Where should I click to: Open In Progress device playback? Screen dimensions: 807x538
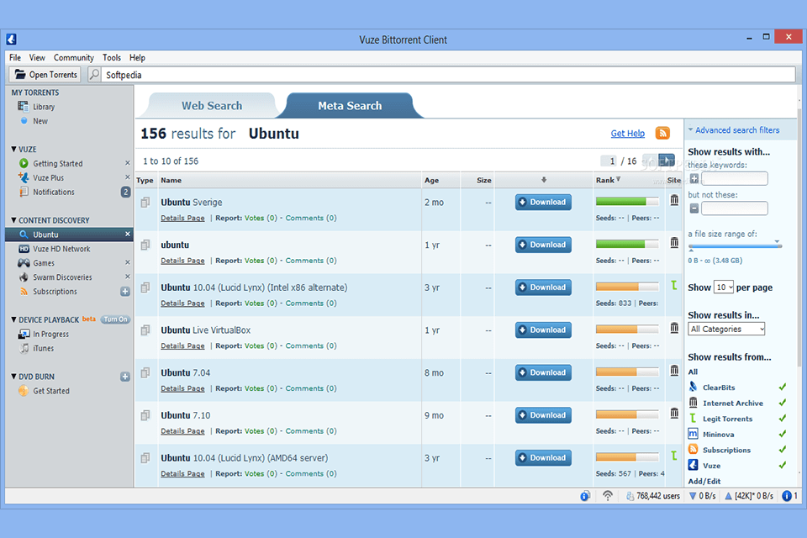pyautogui.click(x=50, y=334)
